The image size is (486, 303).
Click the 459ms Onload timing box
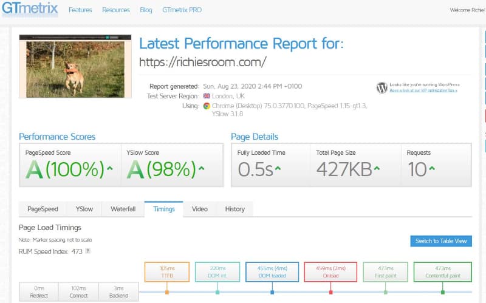330,272
